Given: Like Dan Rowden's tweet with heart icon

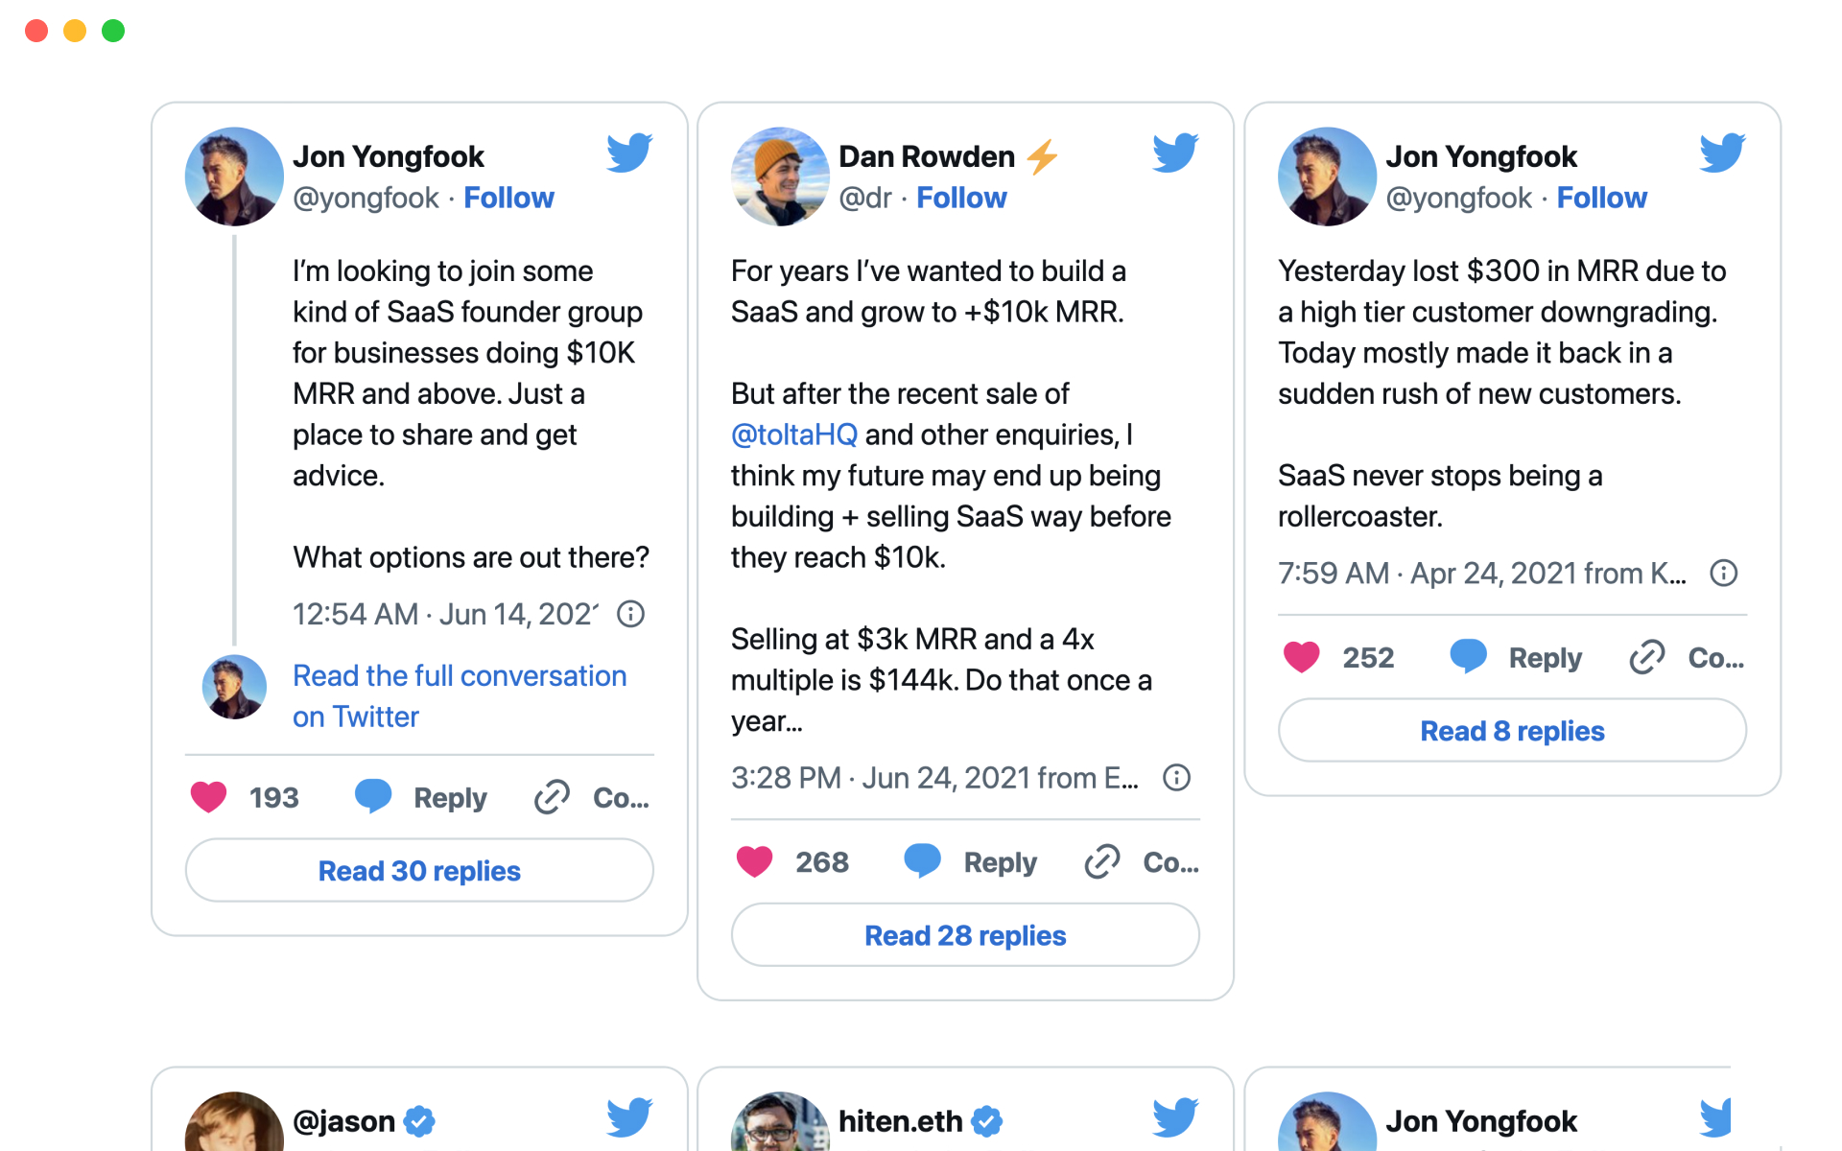Looking at the screenshot, I should coord(754,861).
